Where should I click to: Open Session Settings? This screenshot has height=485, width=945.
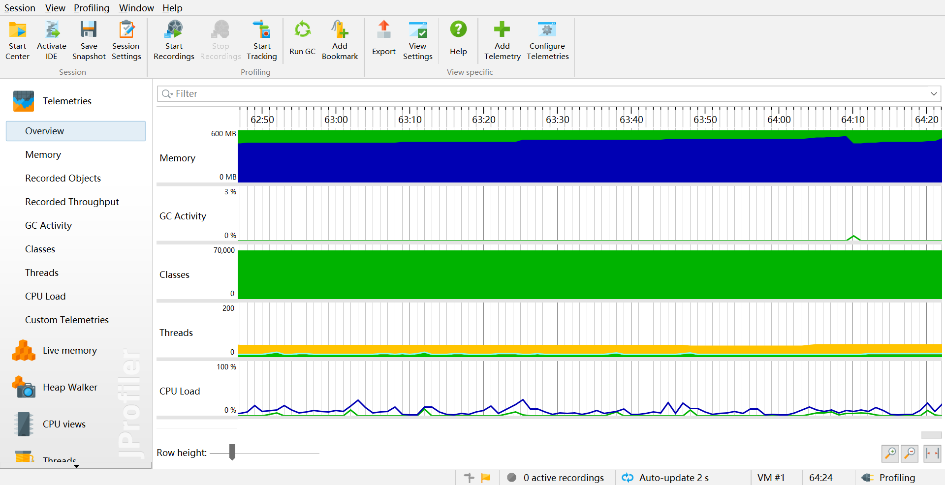click(126, 40)
